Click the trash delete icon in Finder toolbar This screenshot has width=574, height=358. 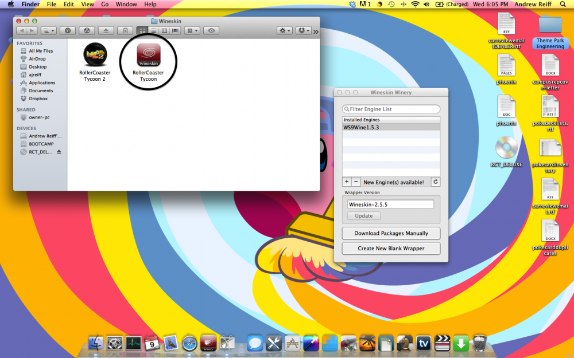(x=125, y=30)
